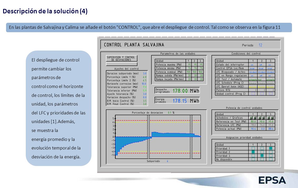This screenshot has height=188, width=298.
Task: Click Potencia actual value 90.6
Action: (253, 129)
